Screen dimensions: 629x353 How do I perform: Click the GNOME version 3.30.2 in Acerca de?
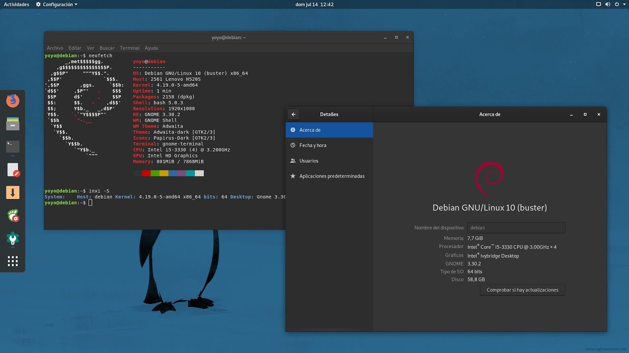point(474,264)
